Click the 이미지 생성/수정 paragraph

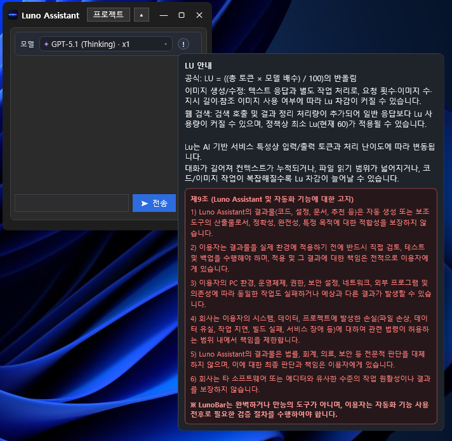pyautogui.click(x=309, y=96)
